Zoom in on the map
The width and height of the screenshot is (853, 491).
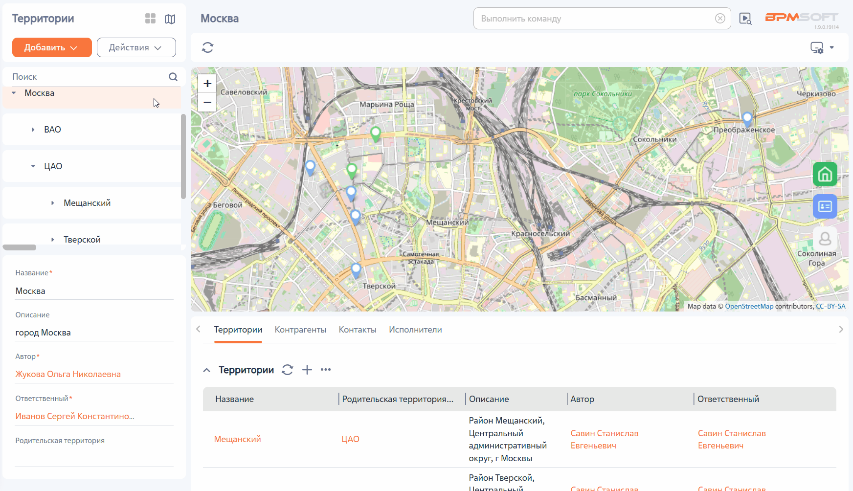[x=207, y=84]
